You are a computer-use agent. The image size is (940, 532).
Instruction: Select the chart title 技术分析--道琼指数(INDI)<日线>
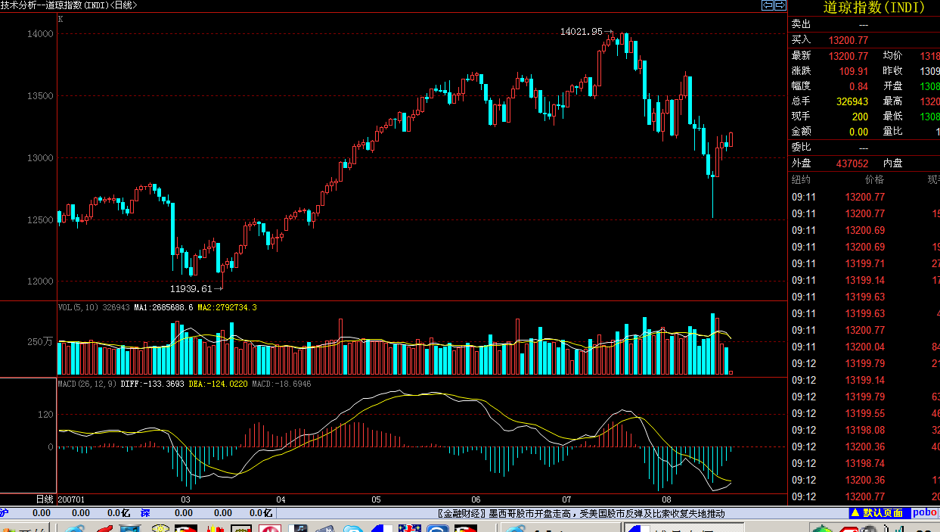[x=69, y=5]
